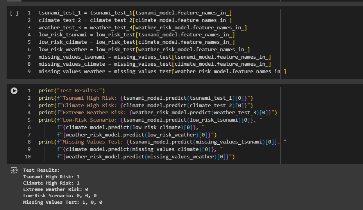This screenshot has width=363, height=210.
Task: Click output 'Missing Values Test: 1, 0, 0'
Action: coord(63,202)
